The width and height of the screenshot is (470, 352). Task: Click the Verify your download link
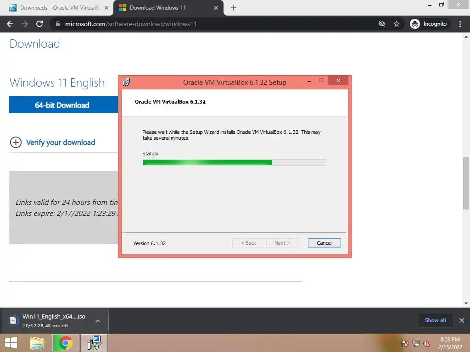tap(61, 142)
